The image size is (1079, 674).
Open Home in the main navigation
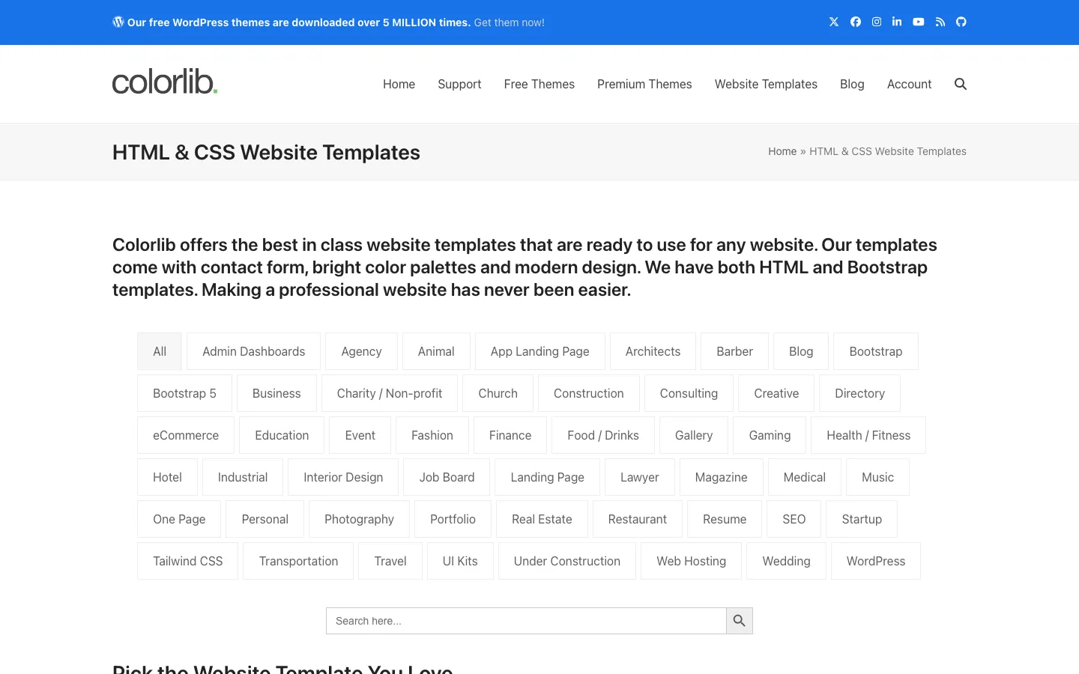coord(399,84)
